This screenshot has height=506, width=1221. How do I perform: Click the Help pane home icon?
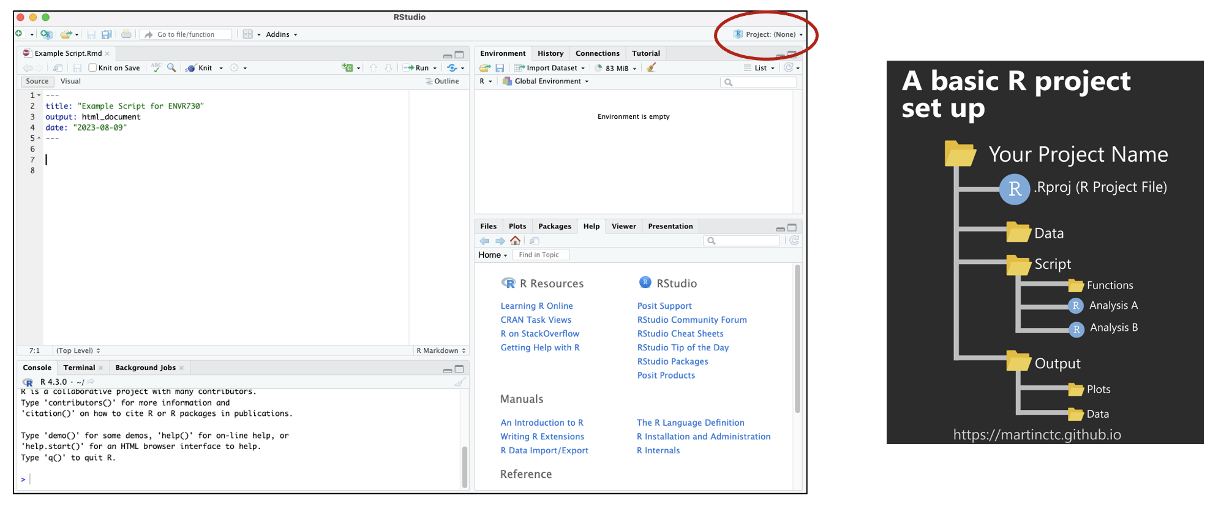tap(515, 241)
